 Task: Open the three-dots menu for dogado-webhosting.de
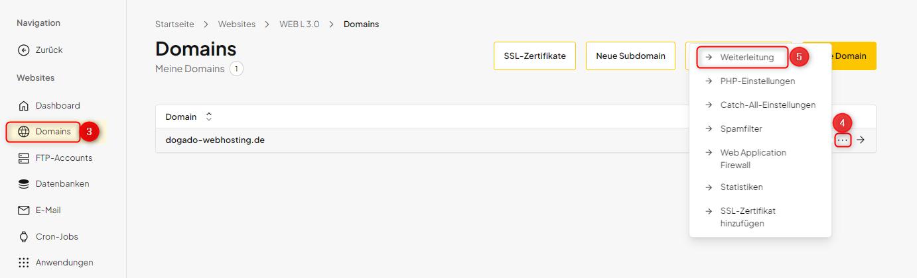[x=843, y=140]
